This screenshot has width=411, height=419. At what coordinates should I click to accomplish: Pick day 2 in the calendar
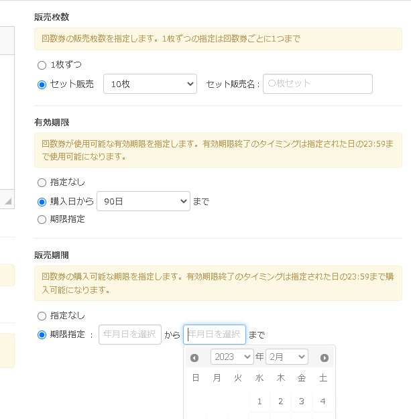point(280,402)
